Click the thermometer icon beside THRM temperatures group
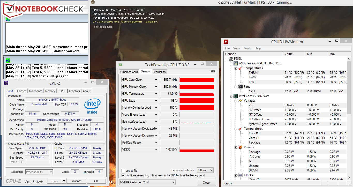The width and height of the screenshot is (353, 187). click(241, 68)
